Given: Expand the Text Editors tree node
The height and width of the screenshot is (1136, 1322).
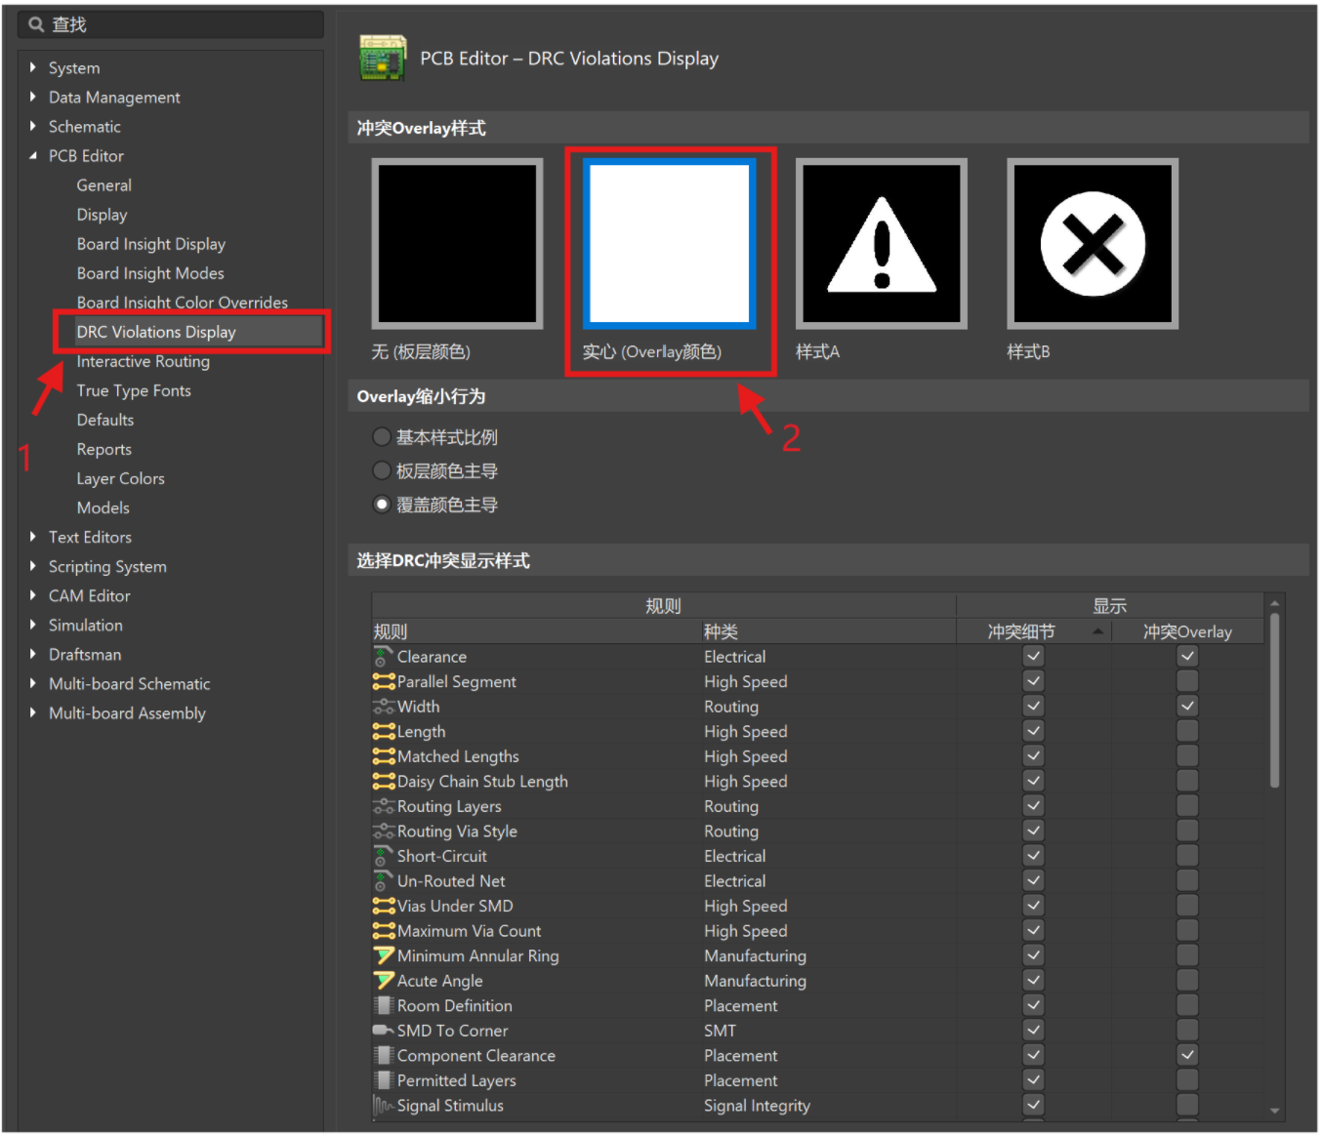Looking at the screenshot, I should pos(33,537).
